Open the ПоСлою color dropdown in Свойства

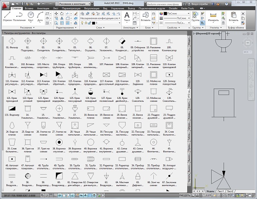[x=176, y=14]
